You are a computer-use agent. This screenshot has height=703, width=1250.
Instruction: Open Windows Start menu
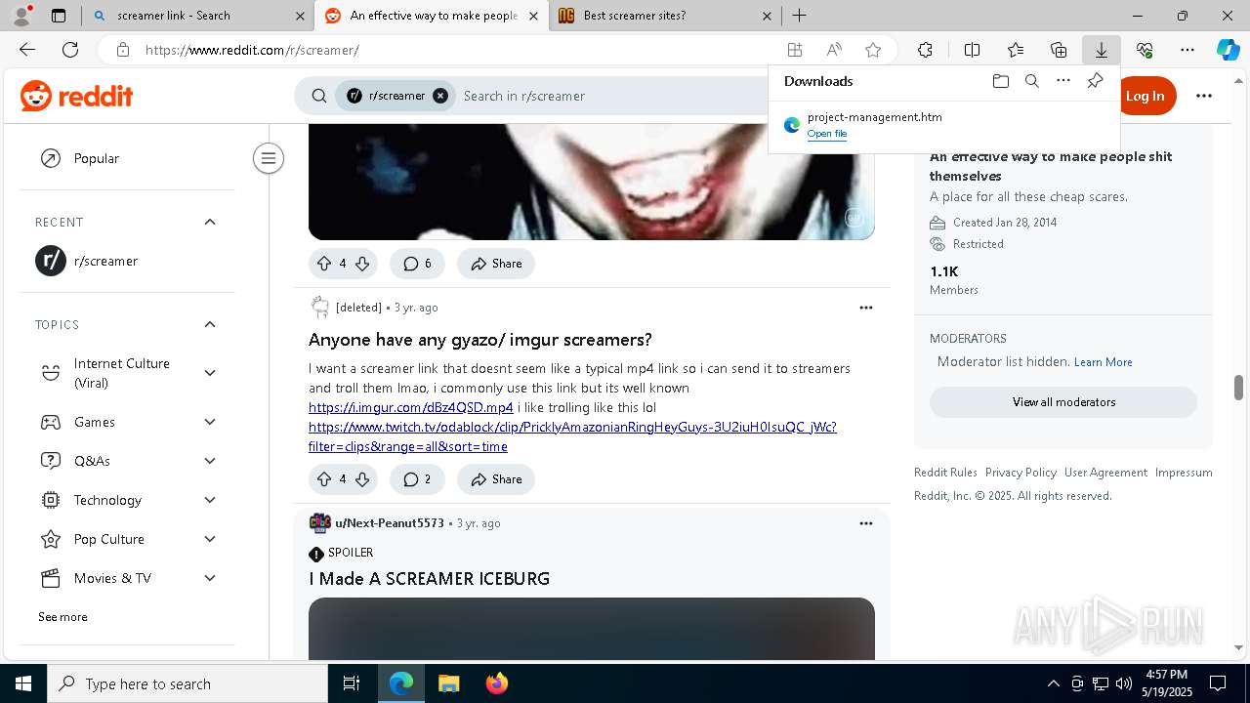23,683
